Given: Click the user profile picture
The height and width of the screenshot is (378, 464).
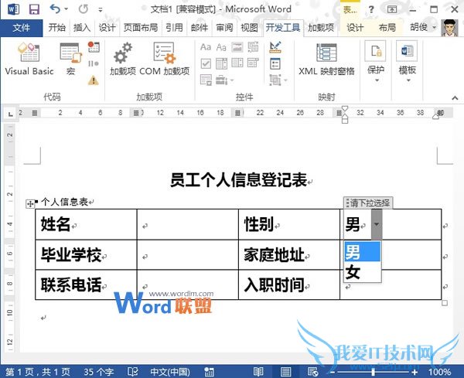Looking at the screenshot, I should (449, 28).
